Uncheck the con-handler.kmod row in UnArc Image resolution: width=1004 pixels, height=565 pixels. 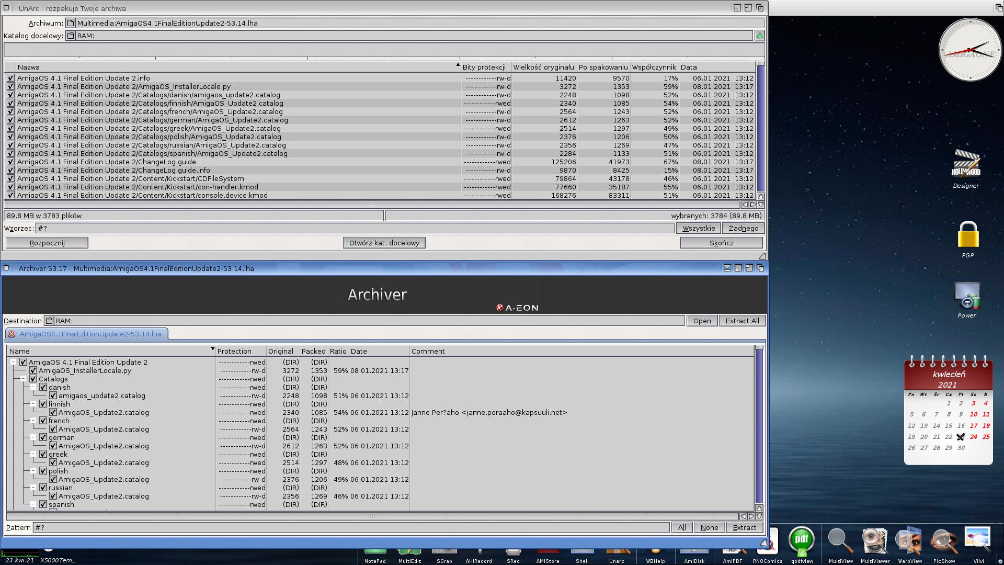point(10,187)
